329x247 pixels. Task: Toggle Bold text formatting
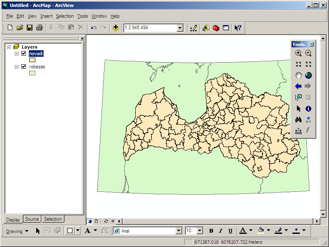point(211,231)
